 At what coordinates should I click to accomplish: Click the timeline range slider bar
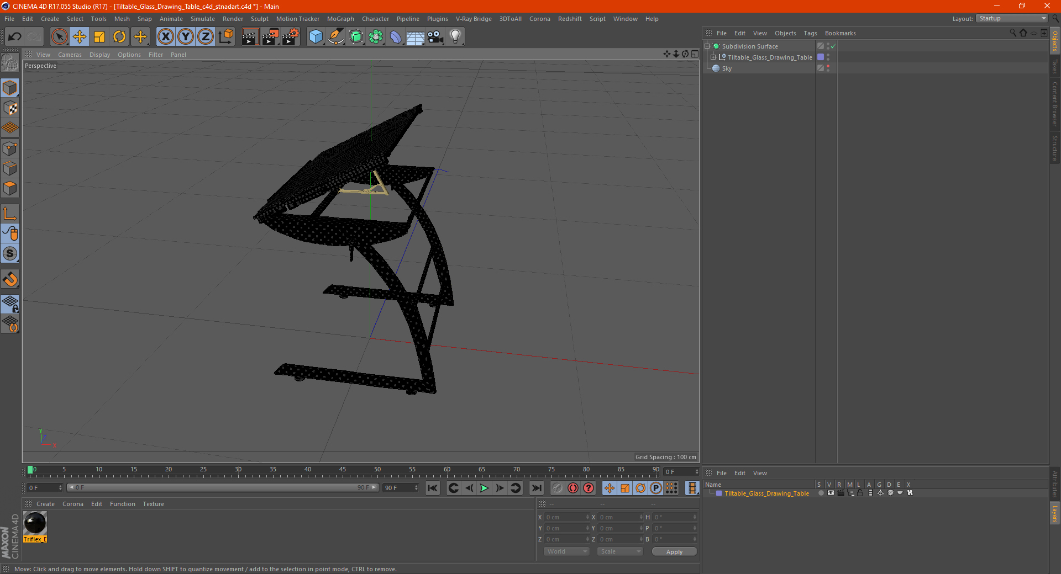click(x=223, y=487)
